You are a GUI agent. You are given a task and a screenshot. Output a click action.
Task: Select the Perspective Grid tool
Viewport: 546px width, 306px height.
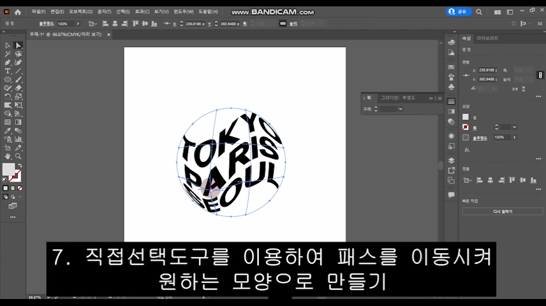(x=18, y=113)
